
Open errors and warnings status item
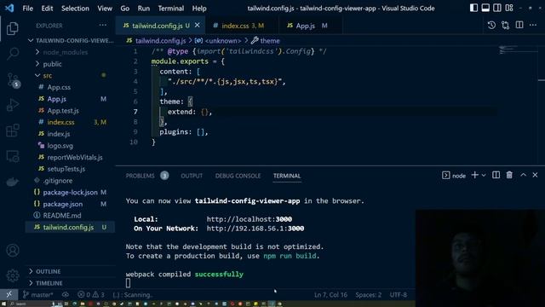(x=91, y=295)
